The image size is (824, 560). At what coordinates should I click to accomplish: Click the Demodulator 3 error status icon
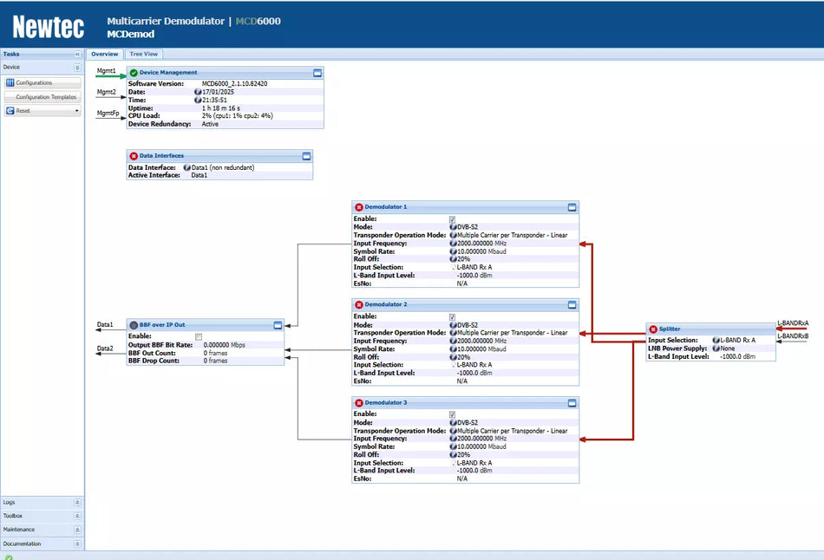[x=359, y=403]
